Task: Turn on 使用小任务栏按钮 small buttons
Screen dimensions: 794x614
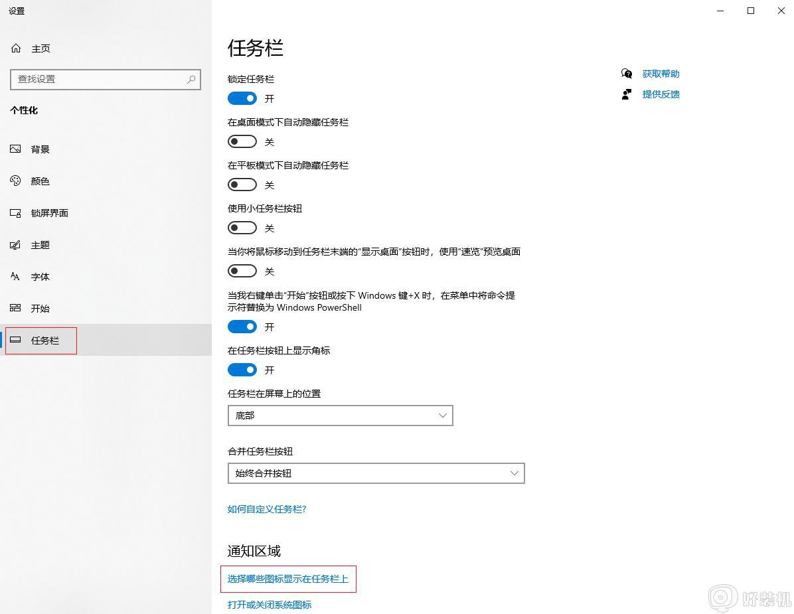Action: tap(242, 227)
